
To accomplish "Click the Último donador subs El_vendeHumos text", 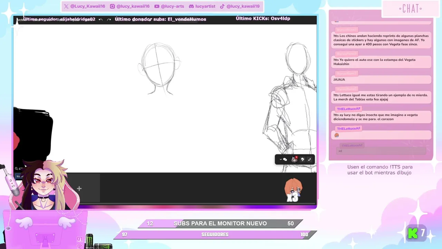I will pos(161,19).
